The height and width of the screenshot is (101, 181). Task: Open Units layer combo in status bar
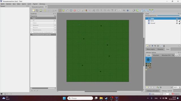coord(155,94)
